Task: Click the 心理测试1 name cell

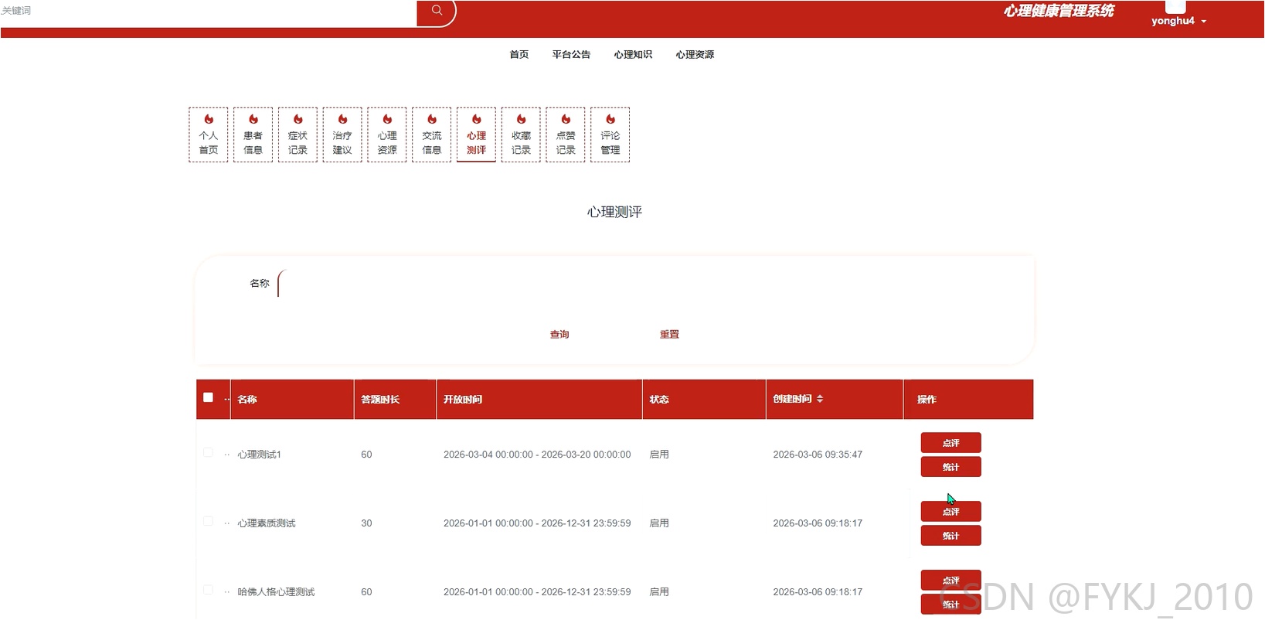Action: pyautogui.click(x=260, y=455)
